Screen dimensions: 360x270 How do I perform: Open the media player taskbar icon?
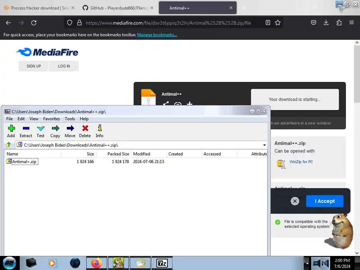(x=52, y=263)
